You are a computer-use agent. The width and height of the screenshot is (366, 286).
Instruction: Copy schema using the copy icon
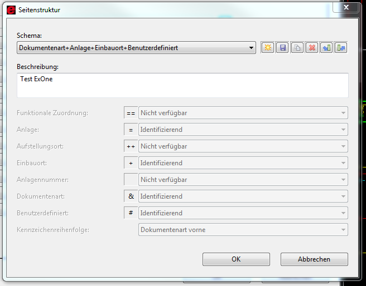click(297, 48)
